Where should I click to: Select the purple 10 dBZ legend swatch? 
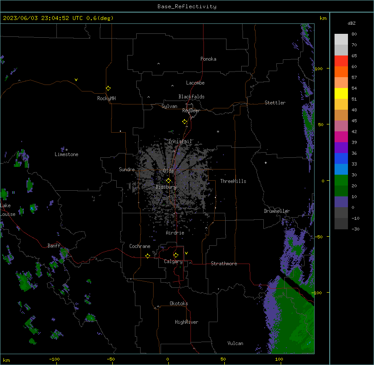pos(341,202)
